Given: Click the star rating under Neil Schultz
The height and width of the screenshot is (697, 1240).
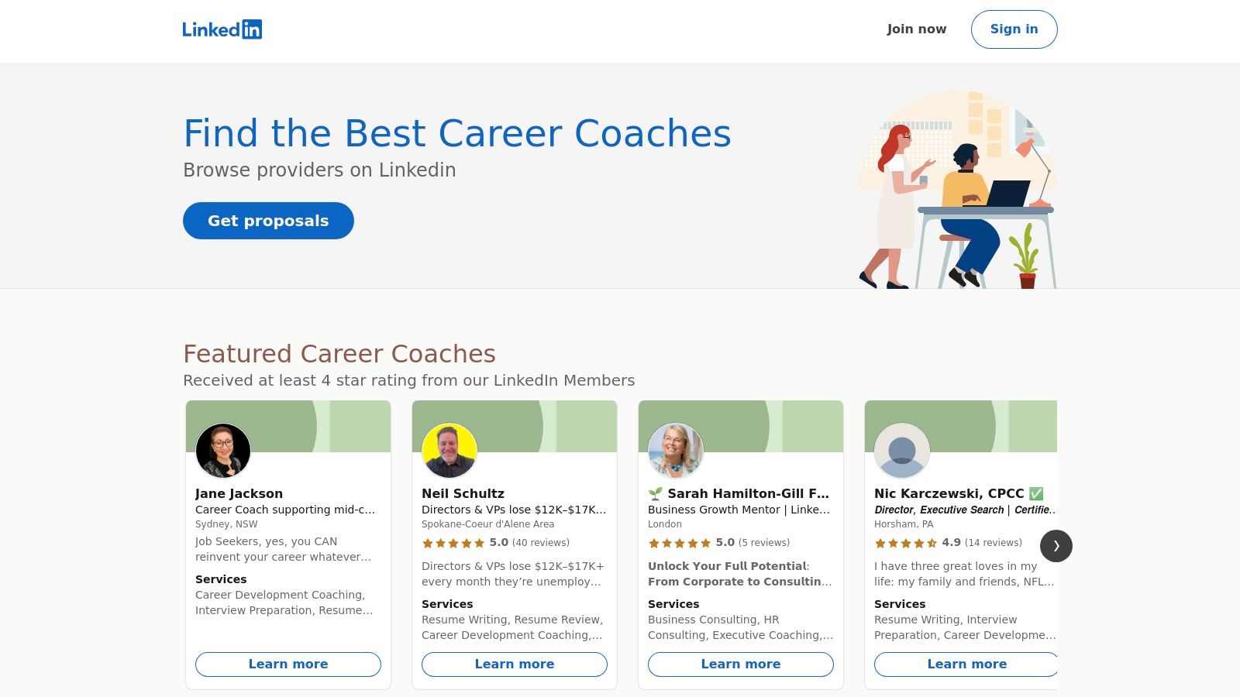Looking at the screenshot, I should pyautogui.click(x=453, y=543).
